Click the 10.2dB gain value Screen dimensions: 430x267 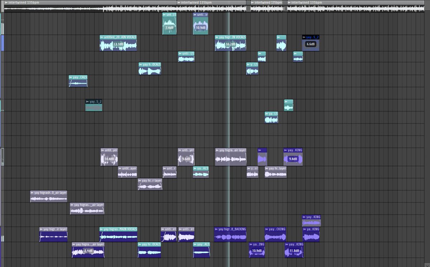(x=230, y=44)
